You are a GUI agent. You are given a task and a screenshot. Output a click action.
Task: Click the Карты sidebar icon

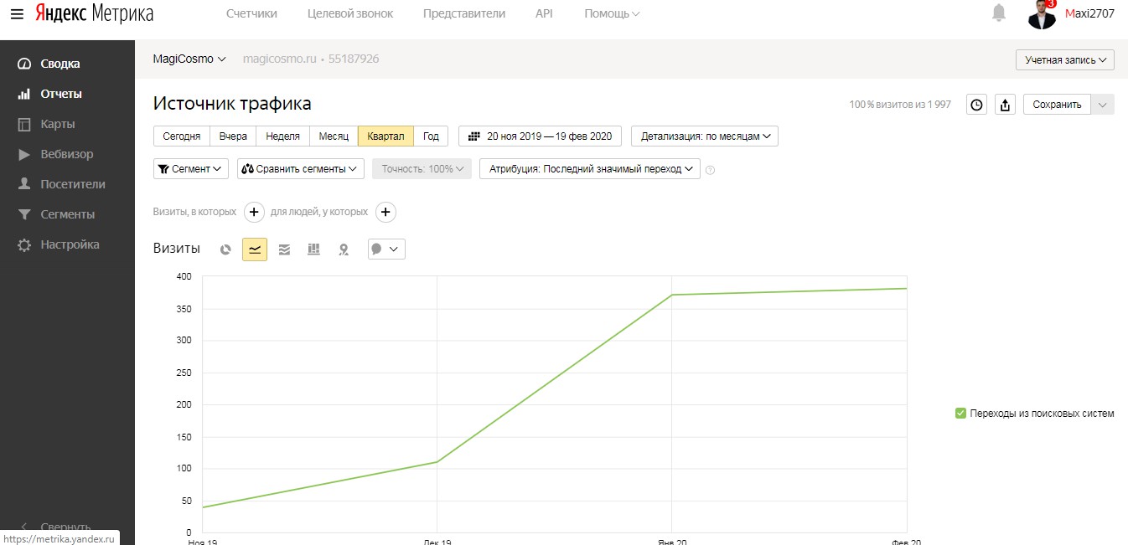click(24, 124)
